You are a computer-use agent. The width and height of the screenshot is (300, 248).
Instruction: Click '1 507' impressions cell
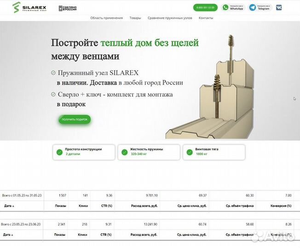[x=63, y=196]
